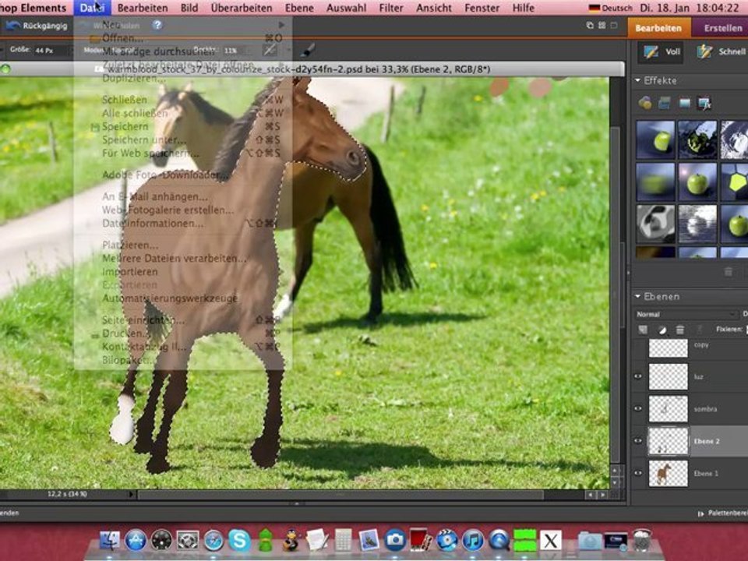Open the Trash in the dock
Viewport: 748px width, 561px height.
point(642,540)
